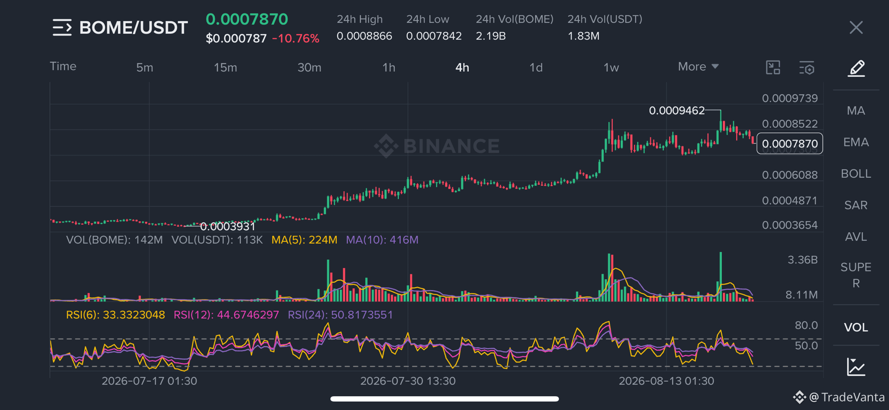Tap the 24h Low value 0.0007842
889x410 pixels.
click(434, 36)
